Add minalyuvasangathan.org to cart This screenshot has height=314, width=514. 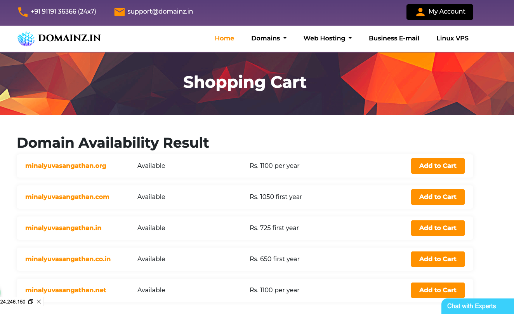click(x=438, y=166)
